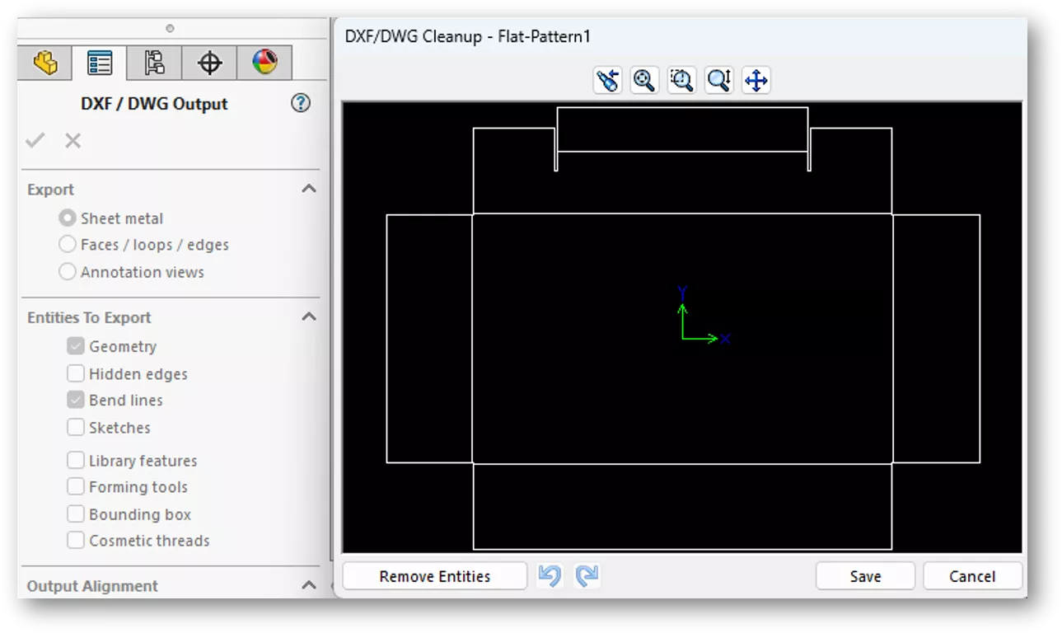Enable the Bounding box checkbox
The image size is (1062, 633).
pyautogui.click(x=76, y=513)
